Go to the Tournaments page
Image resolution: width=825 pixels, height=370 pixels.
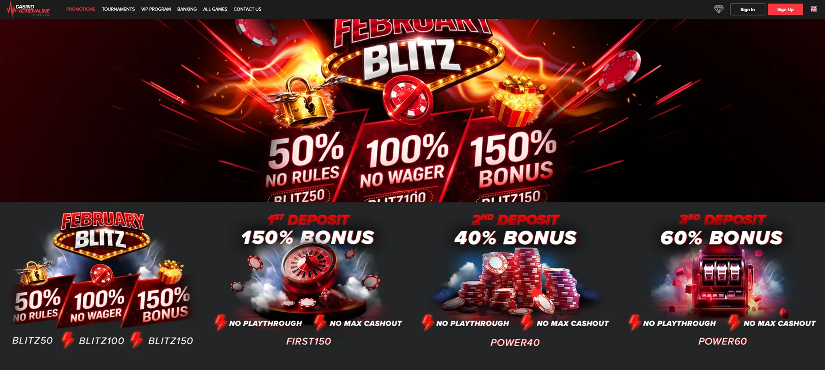[118, 9]
